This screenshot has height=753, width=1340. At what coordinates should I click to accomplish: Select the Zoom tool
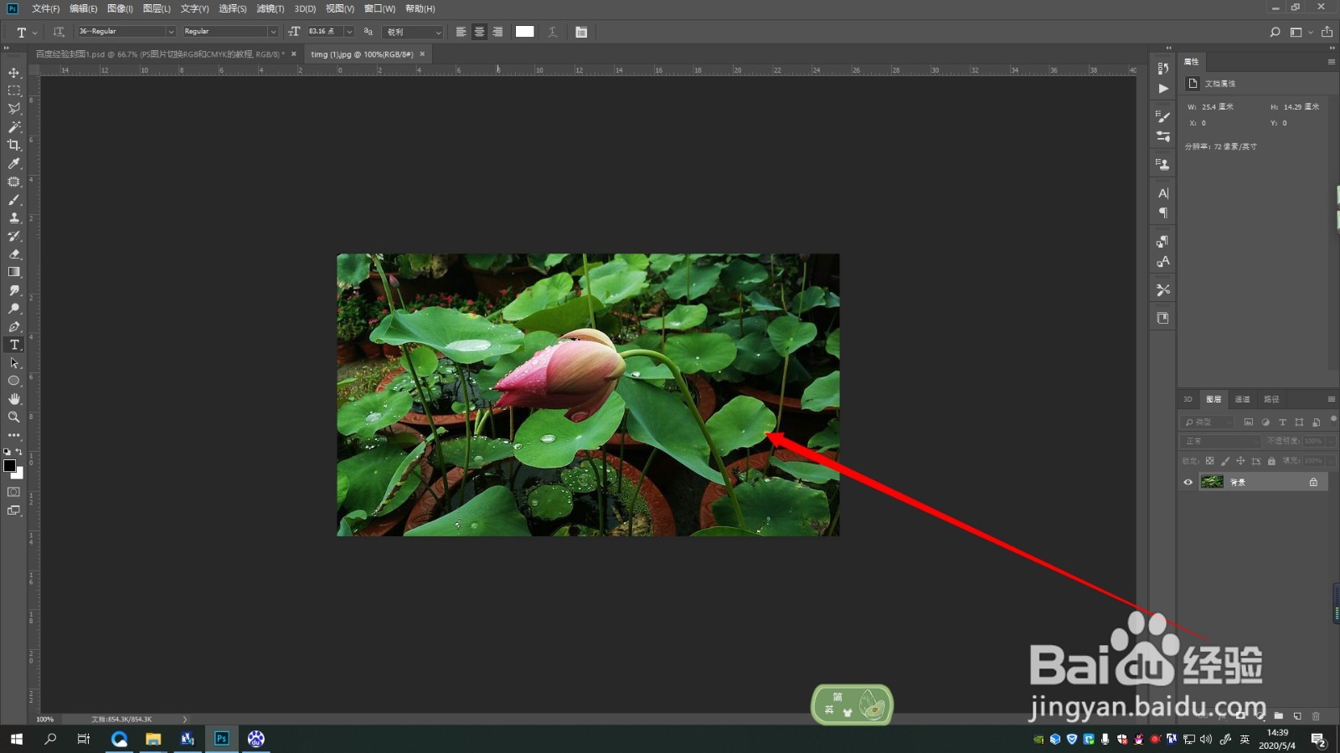14,417
